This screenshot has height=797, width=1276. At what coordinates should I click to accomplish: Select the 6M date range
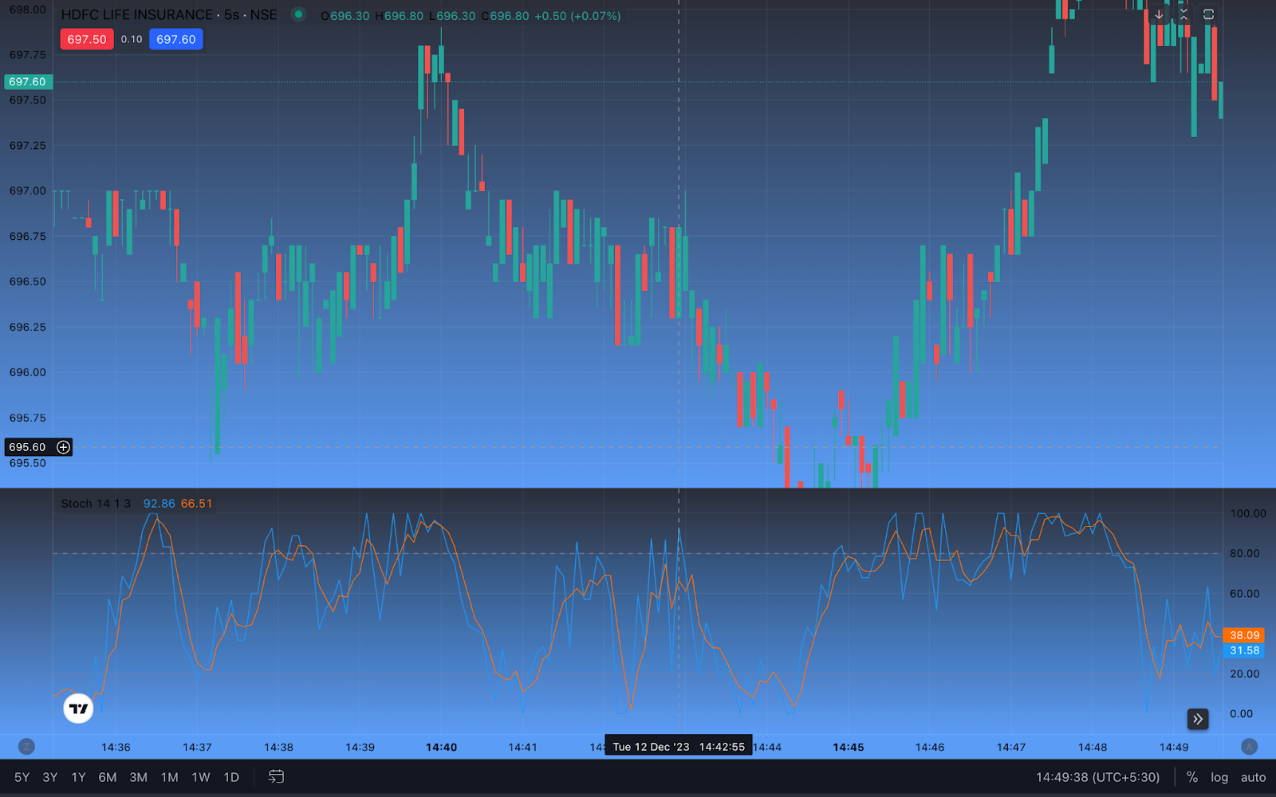(108, 777)
